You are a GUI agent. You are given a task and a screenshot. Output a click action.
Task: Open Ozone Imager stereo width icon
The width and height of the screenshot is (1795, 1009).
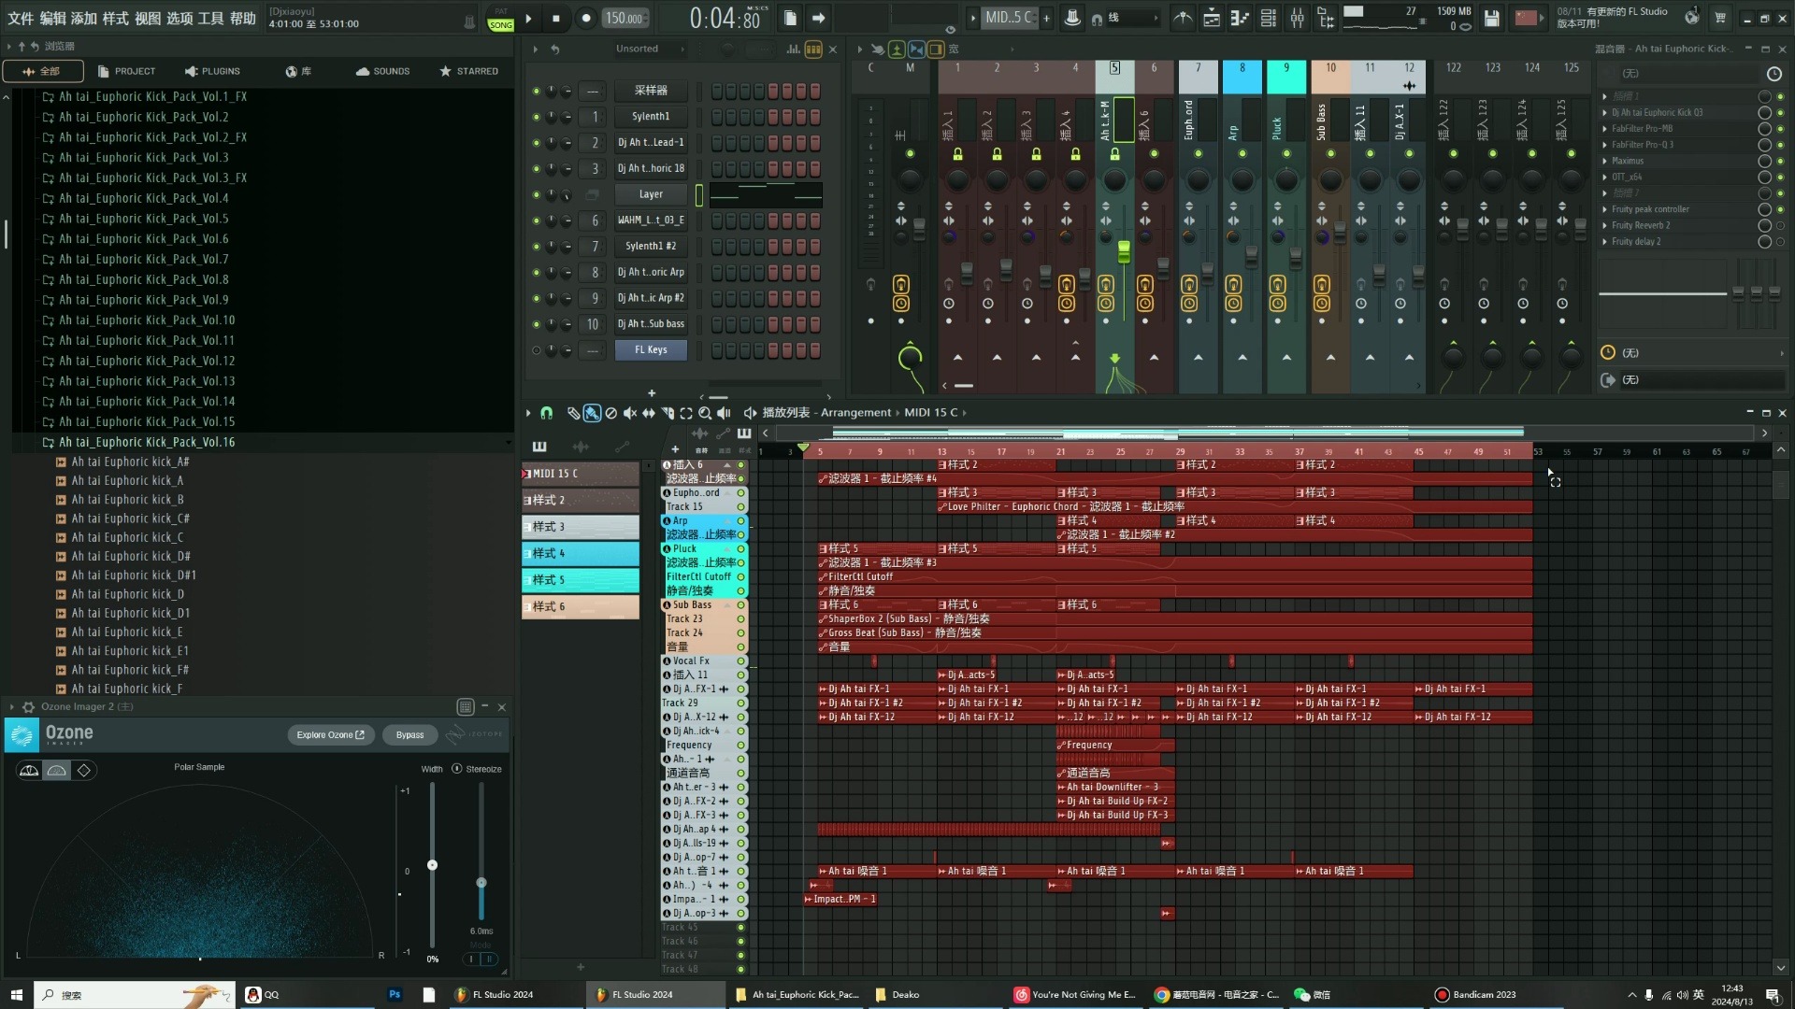pyautogui.click(x=453, y=769)
